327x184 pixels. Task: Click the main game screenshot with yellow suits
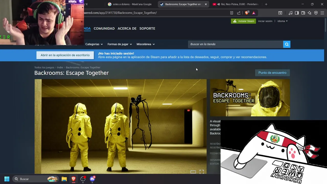121,126
